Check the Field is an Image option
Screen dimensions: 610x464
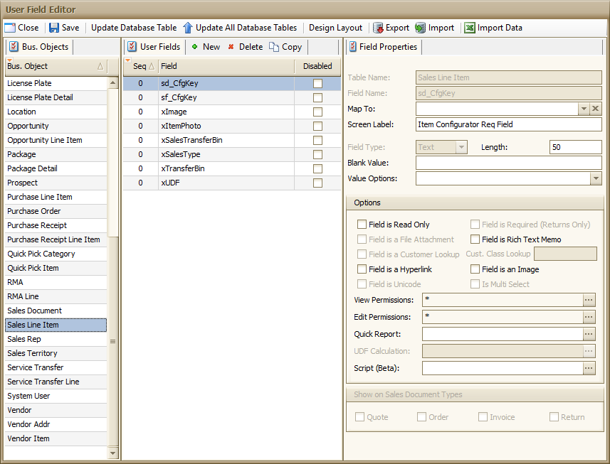tap(475, 269)
